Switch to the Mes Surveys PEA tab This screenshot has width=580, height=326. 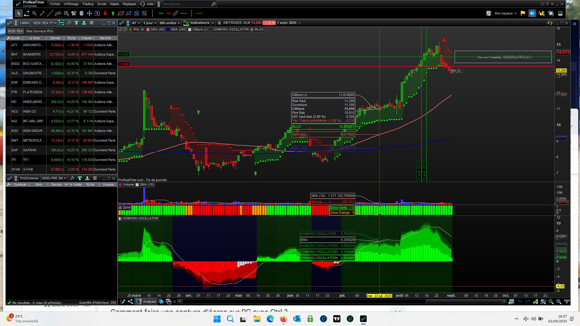pos(39,31)
